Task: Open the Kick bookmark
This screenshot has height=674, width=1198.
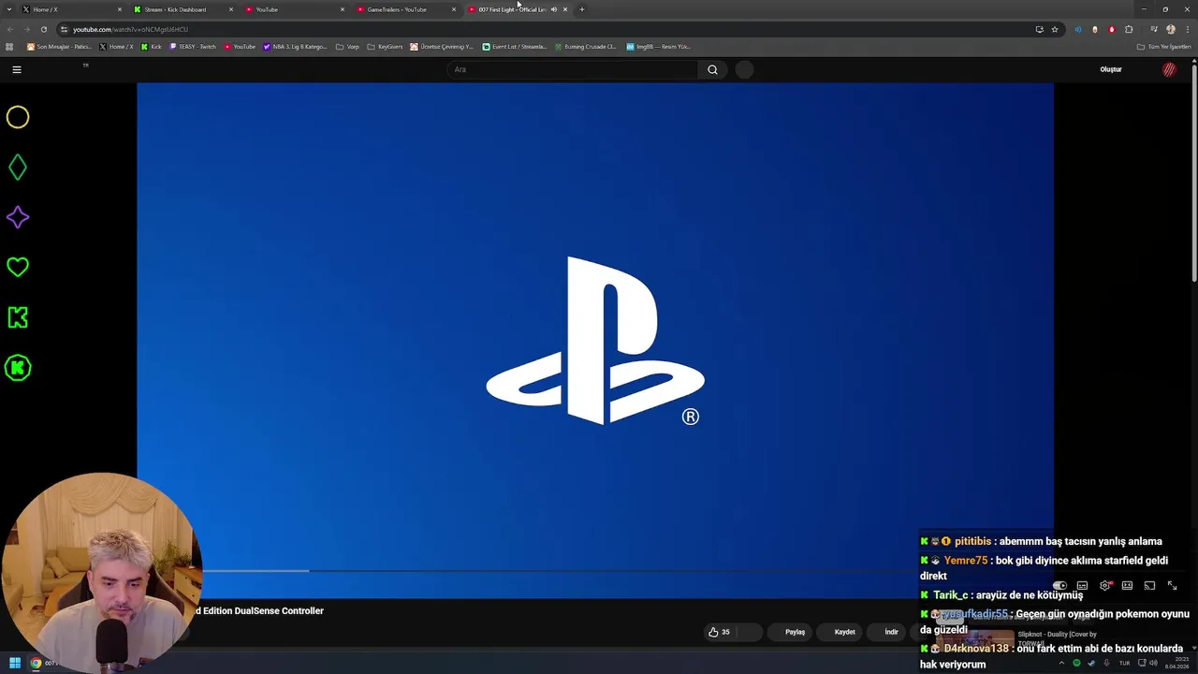Action: (x=152, y=46)
